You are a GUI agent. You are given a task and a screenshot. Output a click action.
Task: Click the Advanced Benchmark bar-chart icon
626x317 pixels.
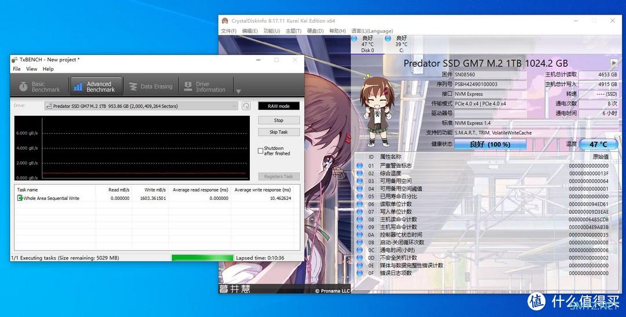pos(78,86)
